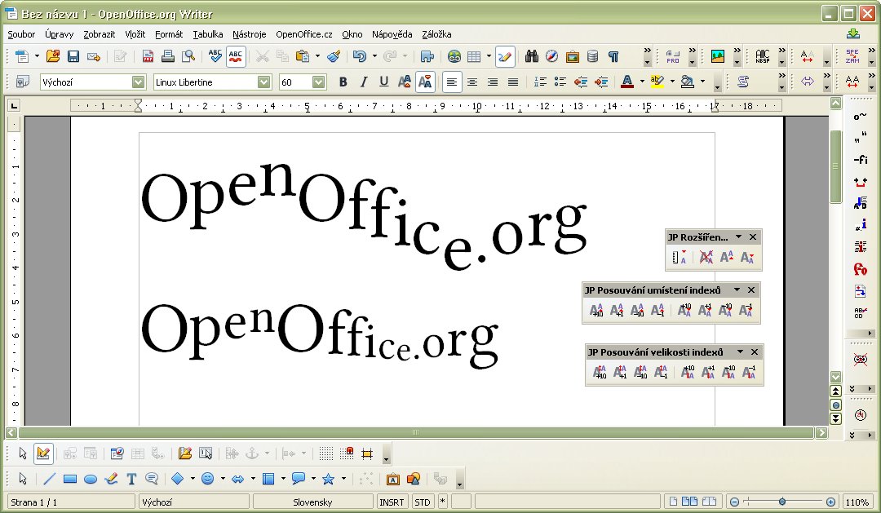Image resolution: width=881 pixels, height=513 pixels.
Task: Click the vertical scrollbar thumb
Action: (x=835, y=167)
